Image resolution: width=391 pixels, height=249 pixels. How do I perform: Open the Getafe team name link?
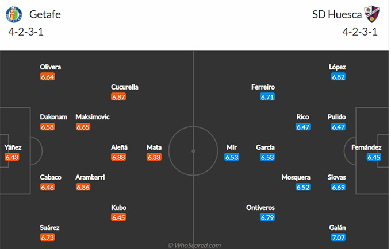pyautogui.click(x=45, y=14)
